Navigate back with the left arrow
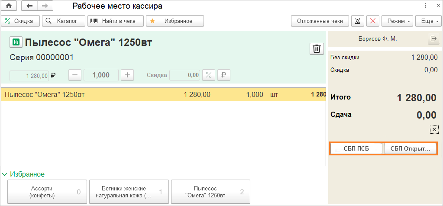 pos(29,6)
